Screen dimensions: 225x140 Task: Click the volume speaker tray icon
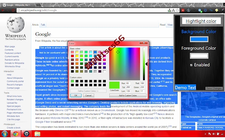point(214,134)
